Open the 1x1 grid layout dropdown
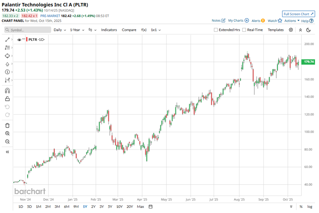This screenshot has height=213, width=319. tap(156, 30)
